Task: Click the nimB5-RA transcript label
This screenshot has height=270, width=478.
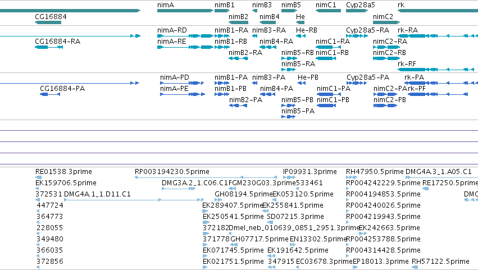Action: [x=298, y=64]
